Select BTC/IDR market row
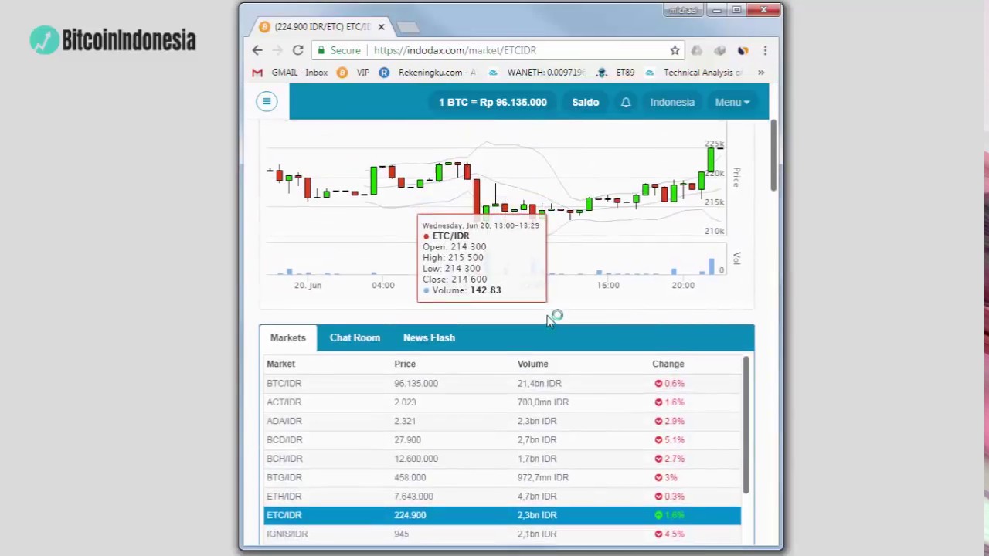 (x=501, y=383)
